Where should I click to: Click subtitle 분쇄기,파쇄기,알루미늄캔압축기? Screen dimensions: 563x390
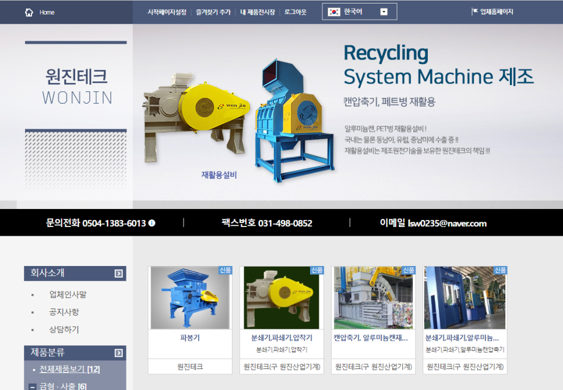tap(465, 349)
